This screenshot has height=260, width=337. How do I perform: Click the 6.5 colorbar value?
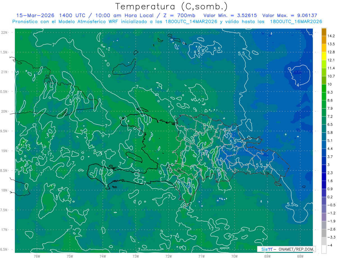tap(330, 125)
